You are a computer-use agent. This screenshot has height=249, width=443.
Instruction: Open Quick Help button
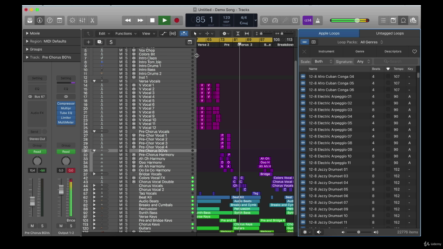[x=49, y=20]
